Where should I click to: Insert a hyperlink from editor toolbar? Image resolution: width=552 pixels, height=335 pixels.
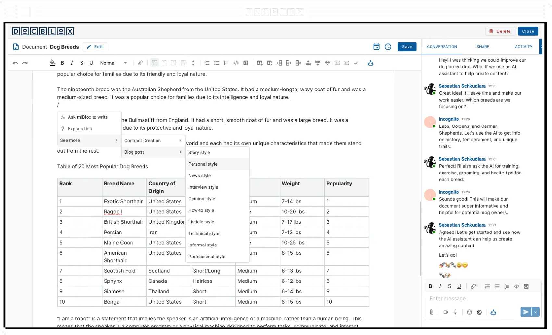[x=140, y=63]
